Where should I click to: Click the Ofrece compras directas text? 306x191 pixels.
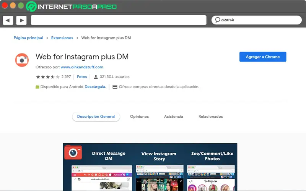[159, 87]
